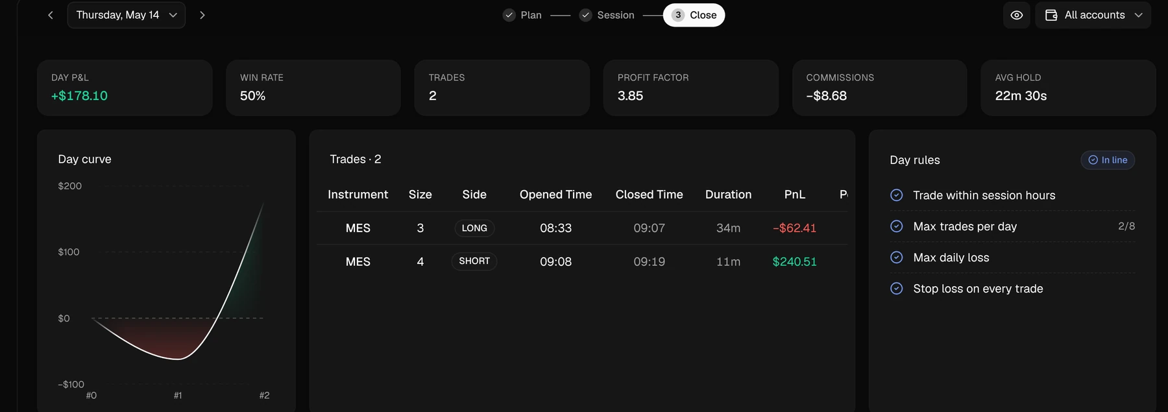Click the SHORT side badge
The width and height of the screenshot is (1168, 412).
[474, 261]
